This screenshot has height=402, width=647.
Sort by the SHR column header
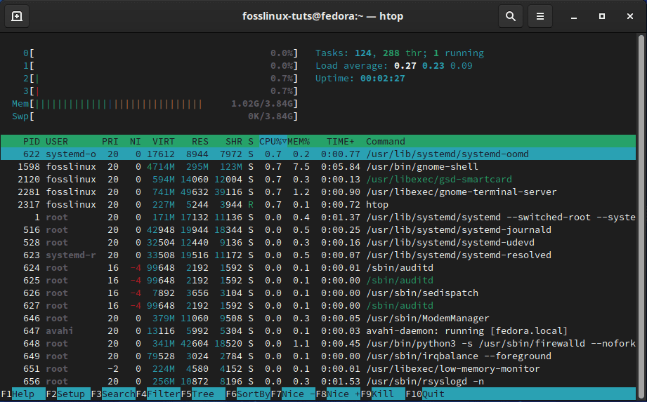point(234,142)
